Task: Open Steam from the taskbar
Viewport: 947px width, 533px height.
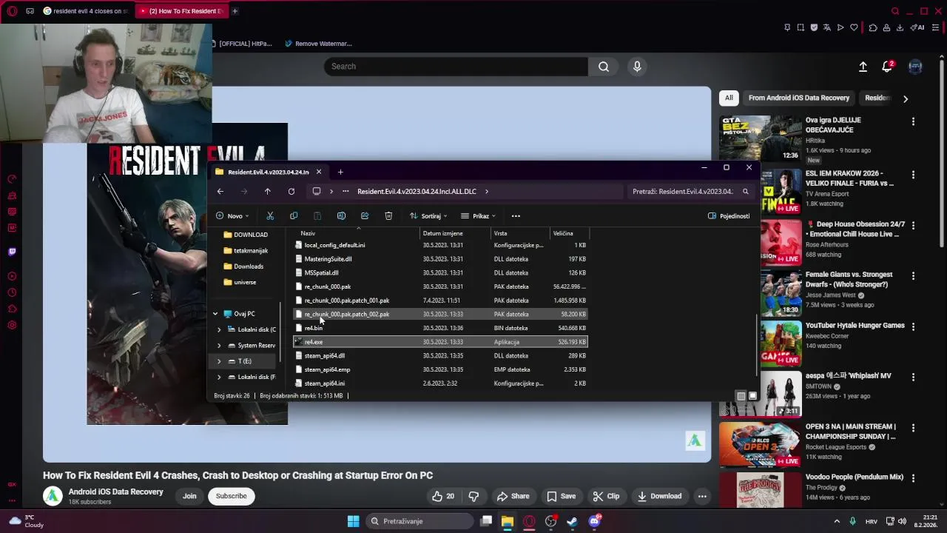Action: coord(572,521)
